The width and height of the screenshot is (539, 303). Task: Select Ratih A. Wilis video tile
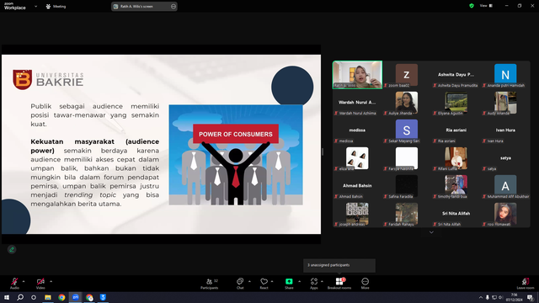pos(357,75)
